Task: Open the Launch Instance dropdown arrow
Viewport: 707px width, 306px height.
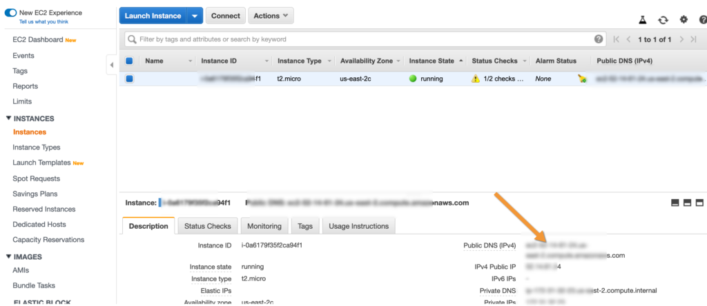Action: [194, 16]
